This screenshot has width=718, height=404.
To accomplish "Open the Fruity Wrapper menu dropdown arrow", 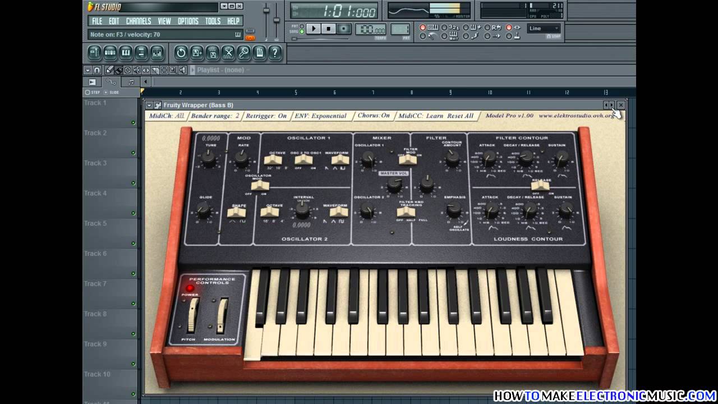I will click(149, 105).
